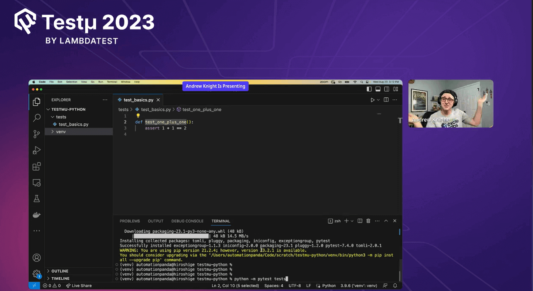Open Explorer Views and More Actions menu
This screenshot has height=291, width=533.
click(x=105, y=100)
